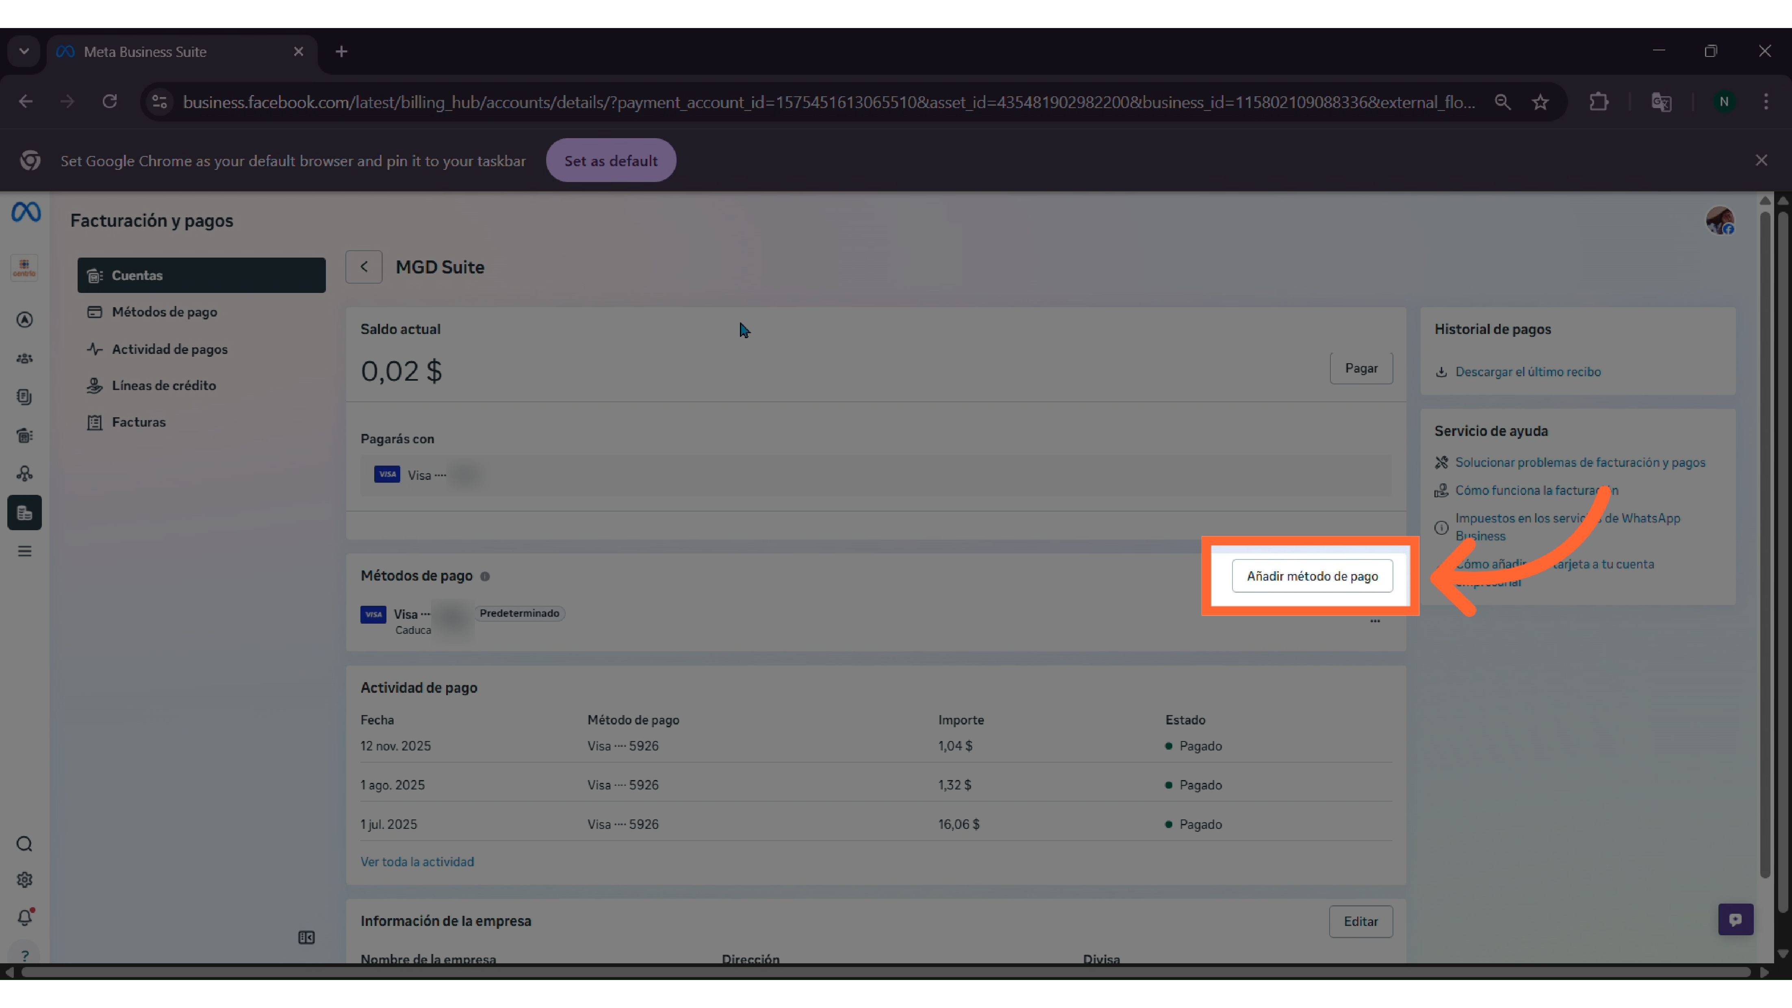Click Set as default browser button

point(611,160)
